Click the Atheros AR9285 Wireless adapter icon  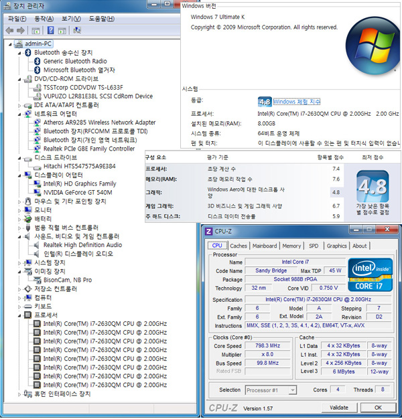click(37, 122)
